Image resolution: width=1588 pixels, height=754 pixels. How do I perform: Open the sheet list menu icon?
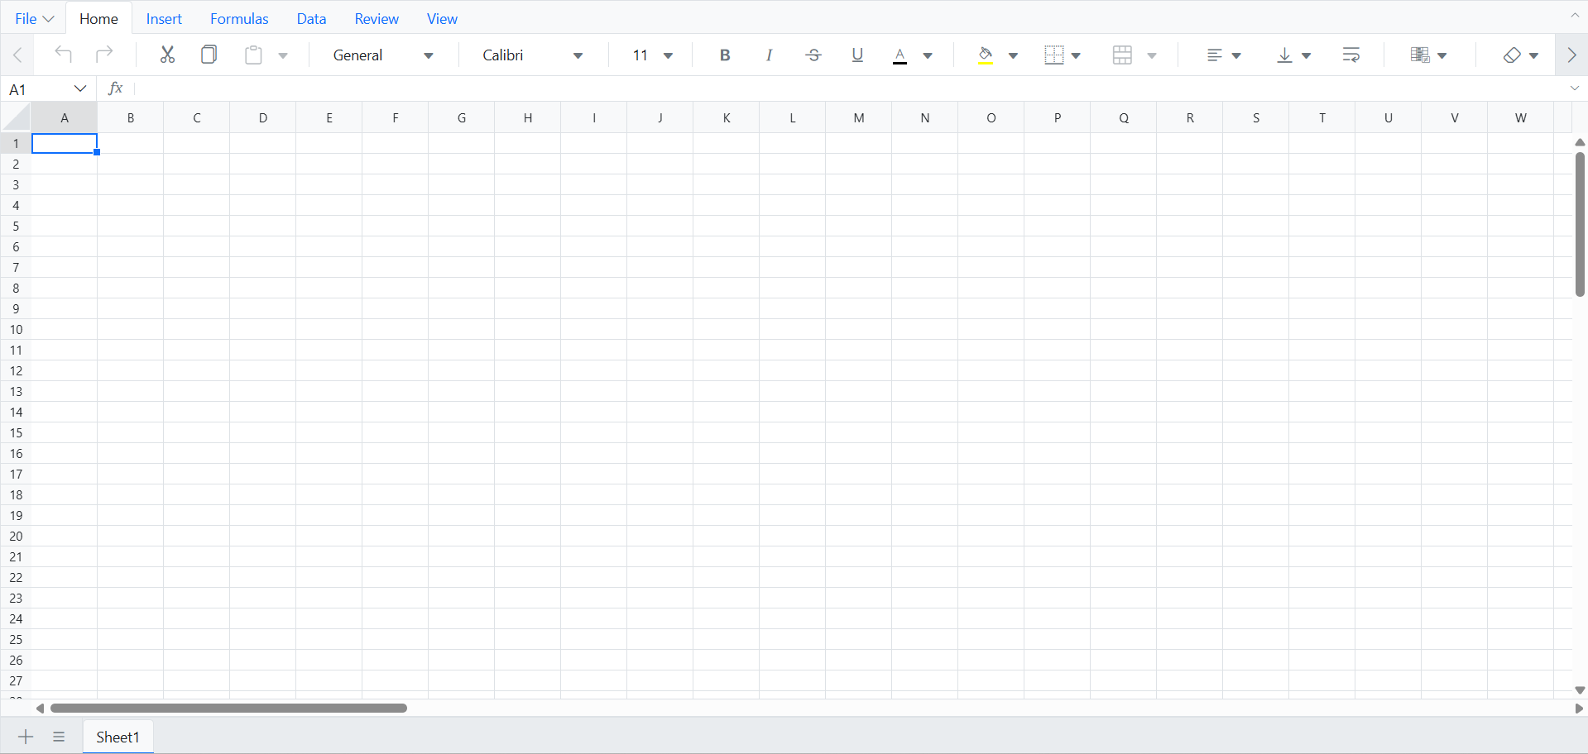tap(59, 737)
